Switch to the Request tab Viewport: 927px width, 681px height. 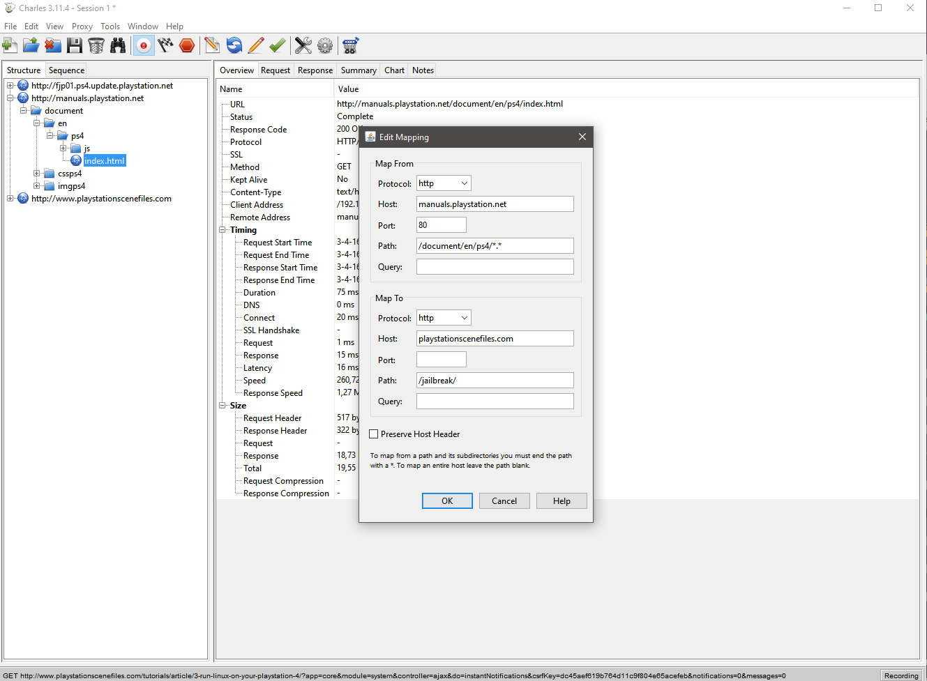click(x=276, y=70)
